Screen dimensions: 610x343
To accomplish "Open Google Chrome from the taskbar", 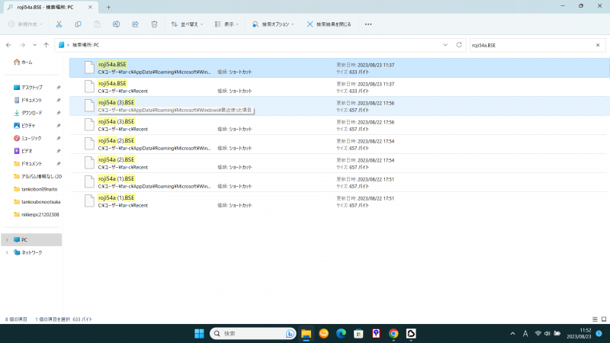I will [393, 334].
